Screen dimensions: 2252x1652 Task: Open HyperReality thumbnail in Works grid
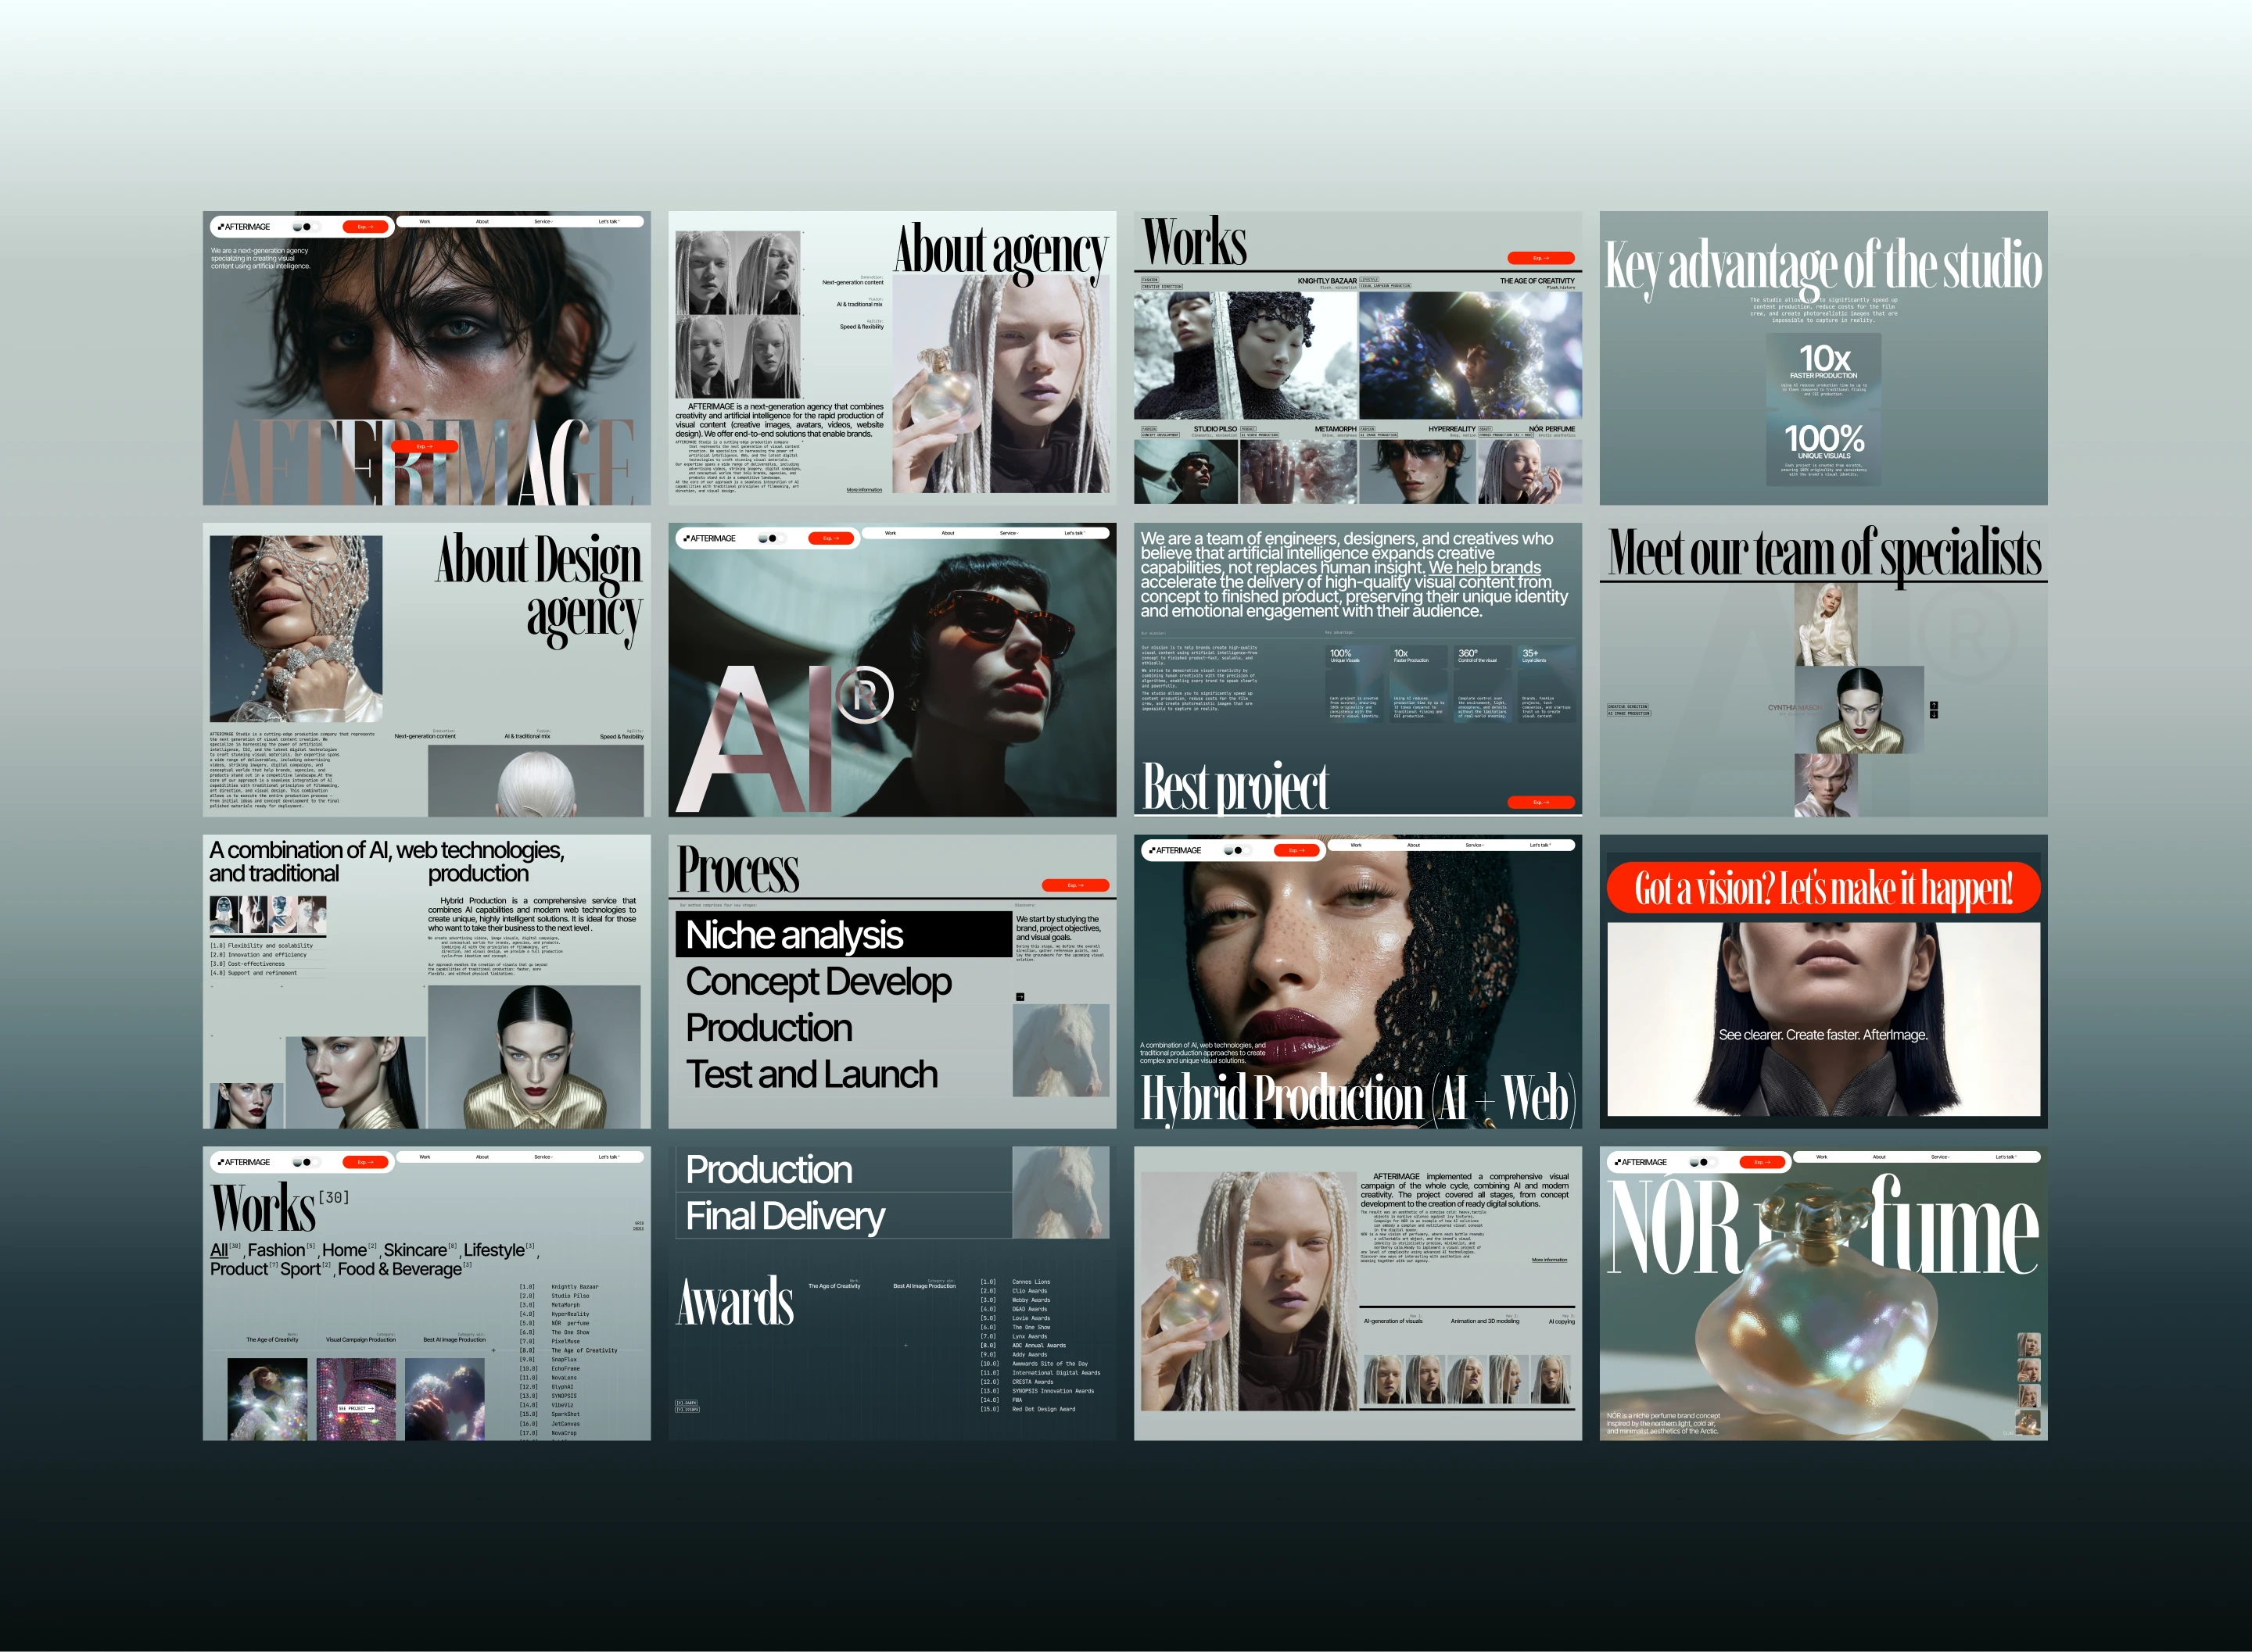tap(1417, 471)
